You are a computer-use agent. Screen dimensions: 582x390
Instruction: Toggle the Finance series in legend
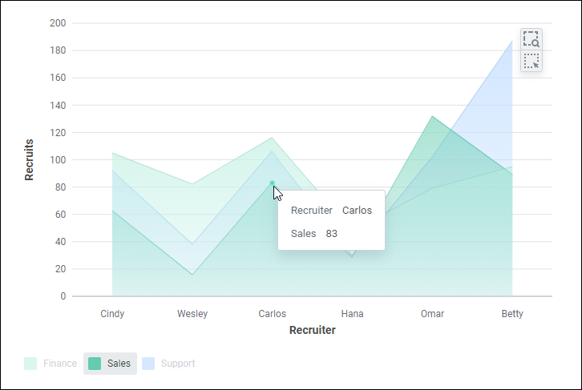51,364
